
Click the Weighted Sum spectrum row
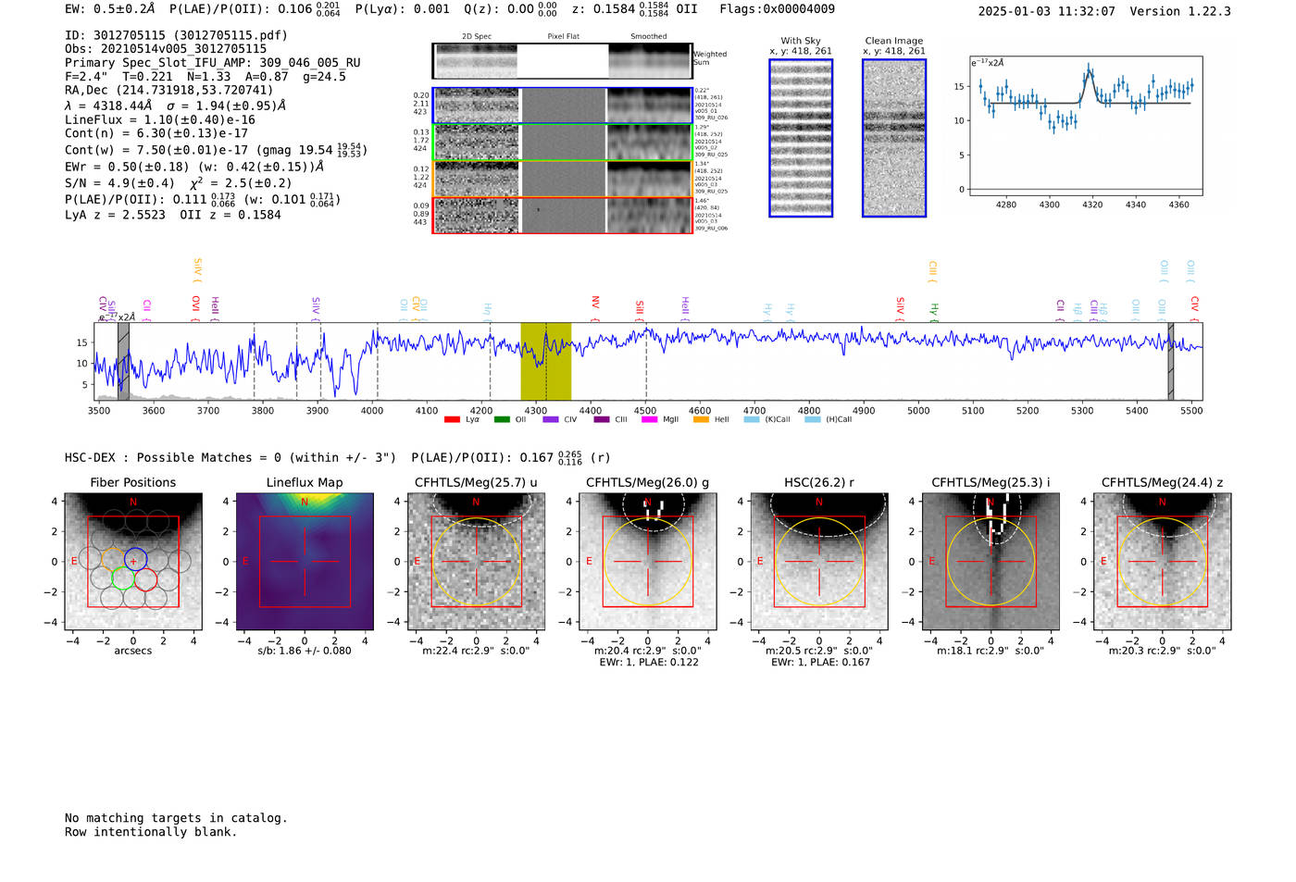pyautogui.click(x=563, y=60)
